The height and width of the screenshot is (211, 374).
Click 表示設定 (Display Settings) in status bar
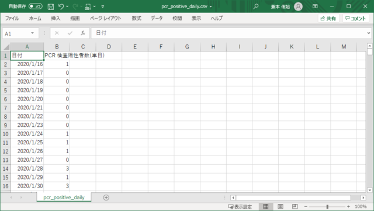click(240, 207)
